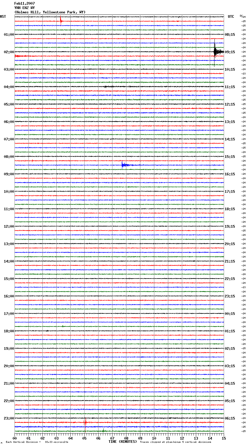Click the 11:15 UTC time label

click(x=230, y=87)
